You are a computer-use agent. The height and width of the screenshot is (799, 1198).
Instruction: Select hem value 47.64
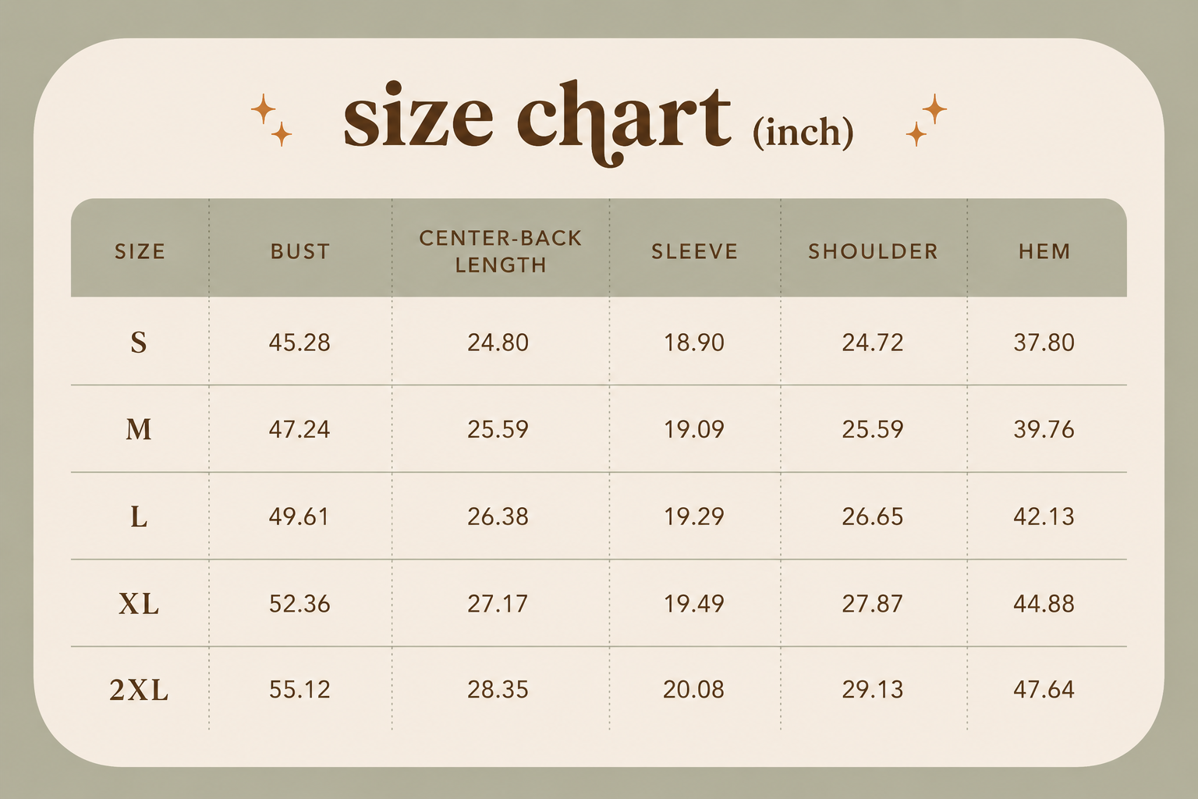pyautogui.click(x=1044, y=690)
